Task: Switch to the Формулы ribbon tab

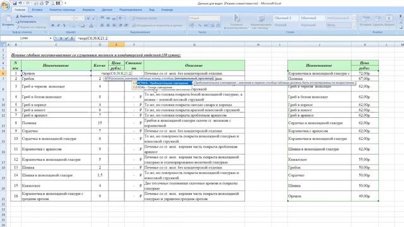Action: (88, 10)
